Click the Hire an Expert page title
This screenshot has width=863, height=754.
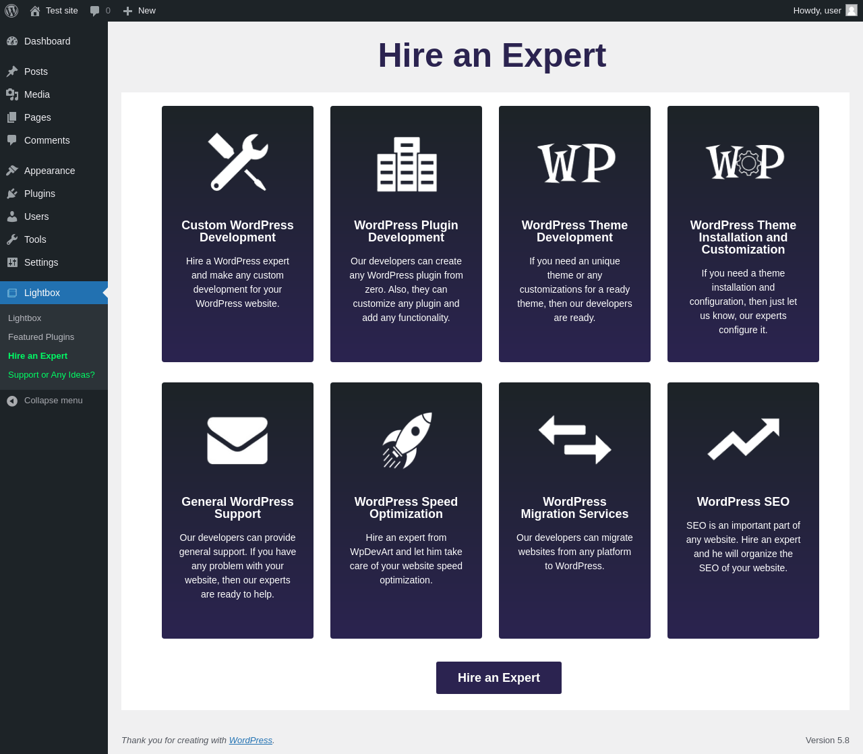(x=492, y=55)
